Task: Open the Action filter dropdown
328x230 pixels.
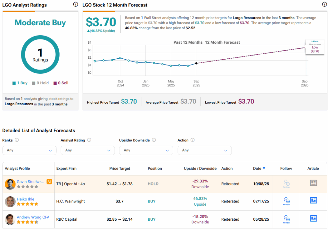Action: point(204,150)
